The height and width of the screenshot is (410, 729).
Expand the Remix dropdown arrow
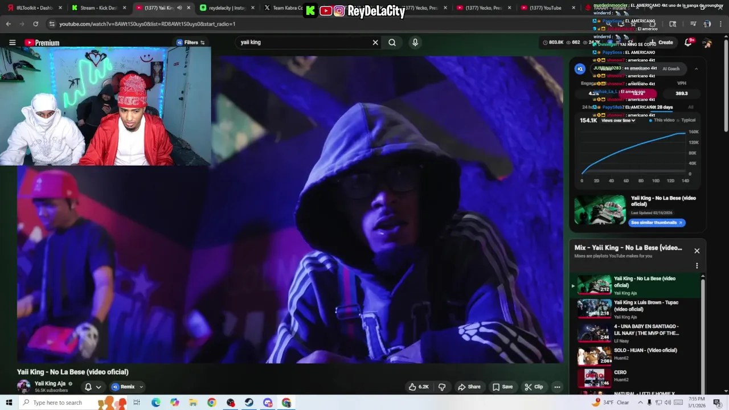(x=141, y=387)
